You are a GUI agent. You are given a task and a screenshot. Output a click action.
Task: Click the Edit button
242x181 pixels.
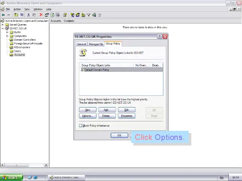pyautogui.click(x=127, y=110)
